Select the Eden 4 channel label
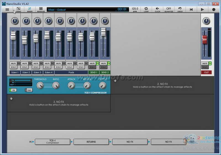This screenshot has width=221, height=155. (x=49, y=73)
